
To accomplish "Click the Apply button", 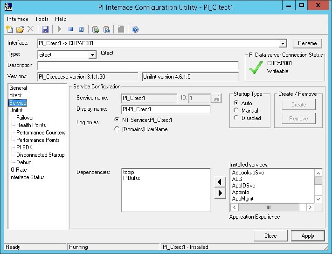I will (307, 236).
